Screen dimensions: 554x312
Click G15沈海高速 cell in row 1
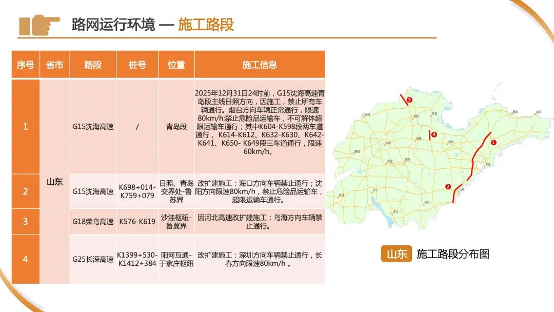(x=93, y=127)
